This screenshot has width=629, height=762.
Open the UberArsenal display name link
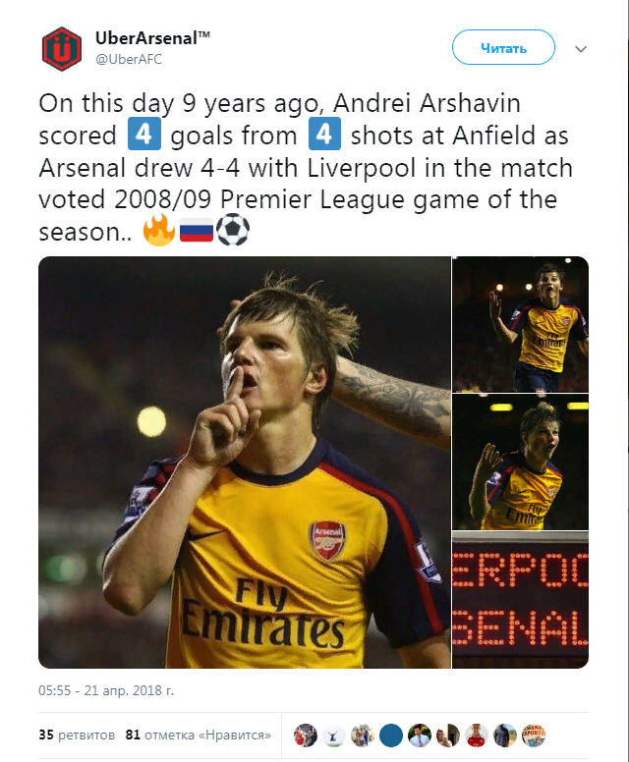click(x=152, y=38)
